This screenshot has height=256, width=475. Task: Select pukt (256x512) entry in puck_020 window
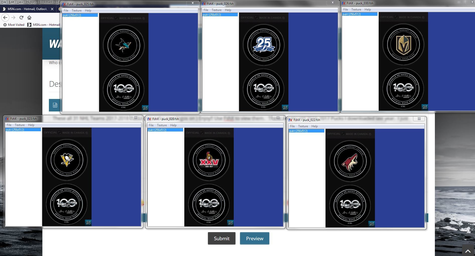(165, 130)
